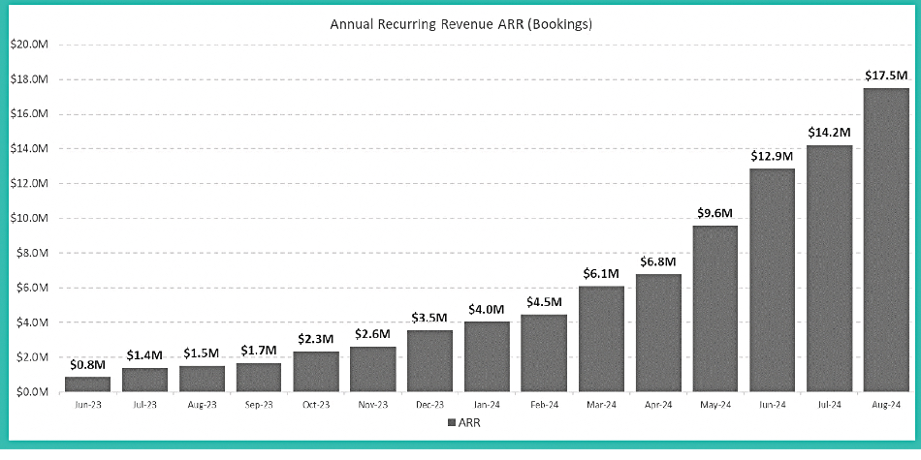This screenshot has width=921, height=460.
Task: Click the Feb-24 x-axis label
Action: (544, 404)
